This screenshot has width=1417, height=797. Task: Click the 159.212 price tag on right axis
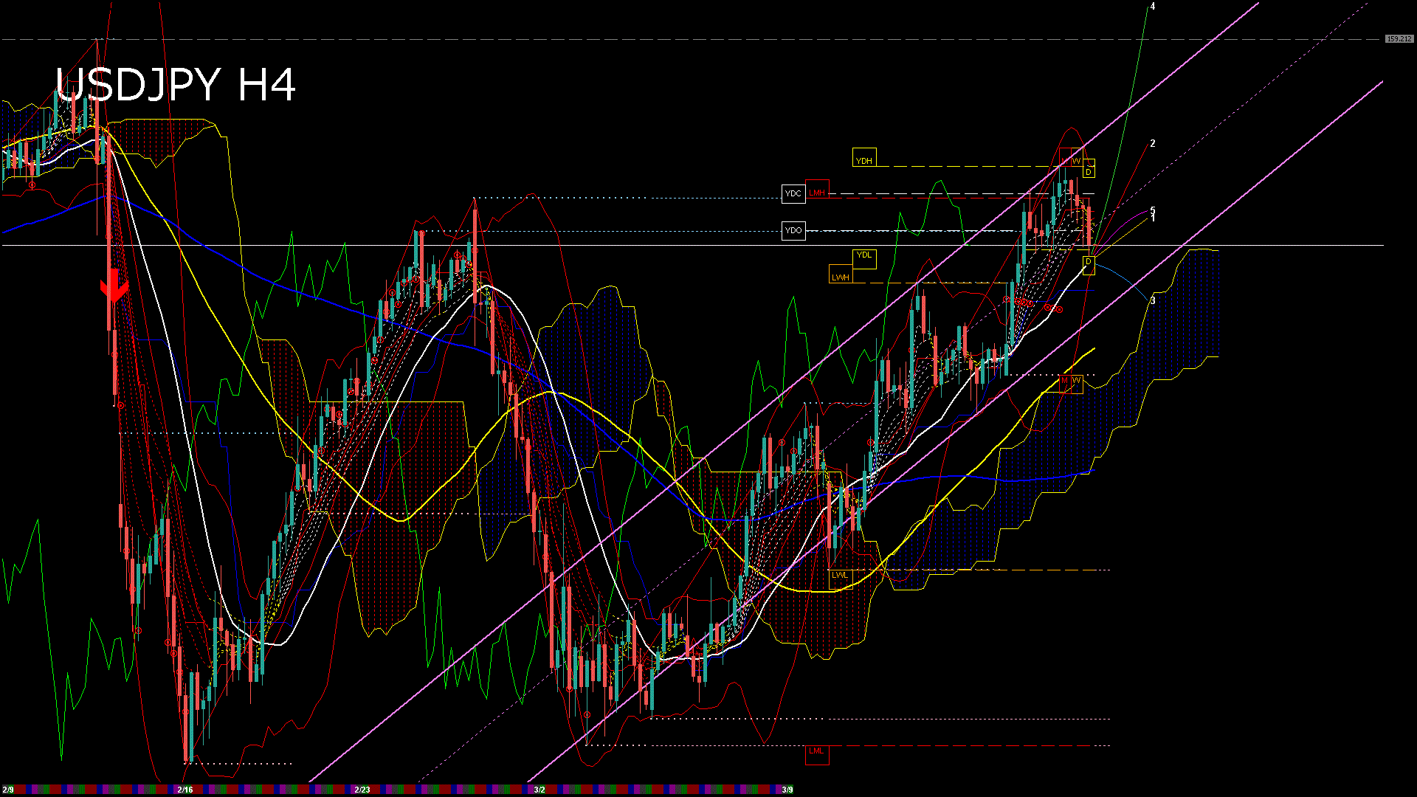(1399, 37)
